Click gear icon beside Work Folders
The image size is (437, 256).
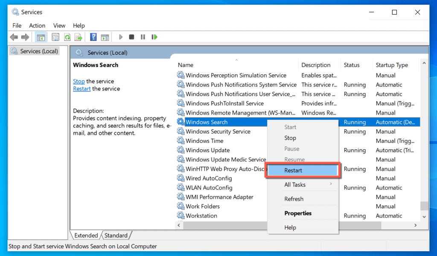(181, 206)
